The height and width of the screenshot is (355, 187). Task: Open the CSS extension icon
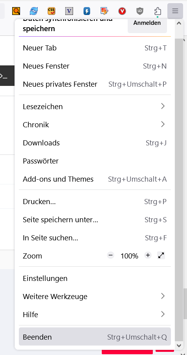click(51, 11)
